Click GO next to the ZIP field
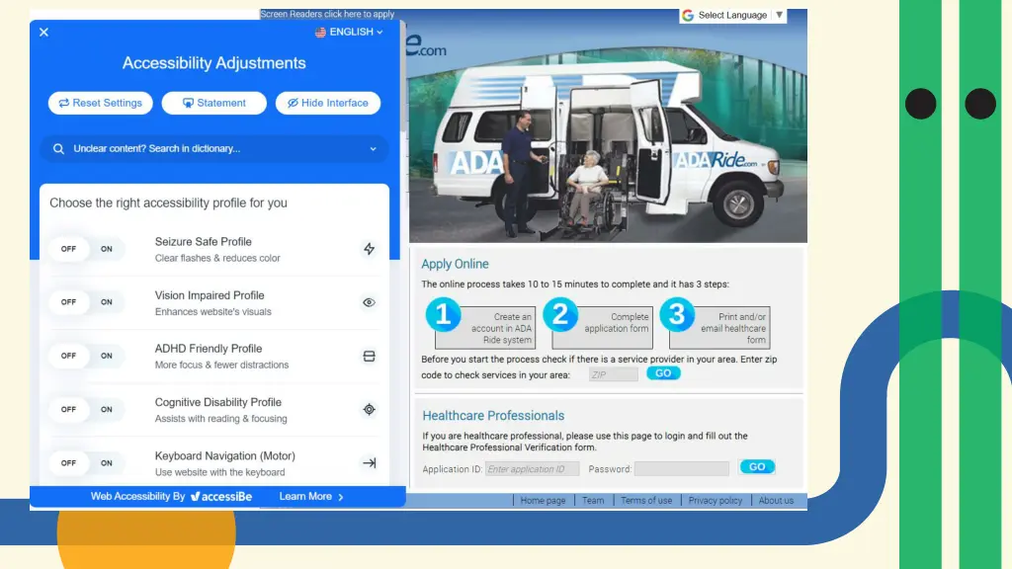Image resolution: width=1012 pixels, height=569 pixels. coord(663,373)
